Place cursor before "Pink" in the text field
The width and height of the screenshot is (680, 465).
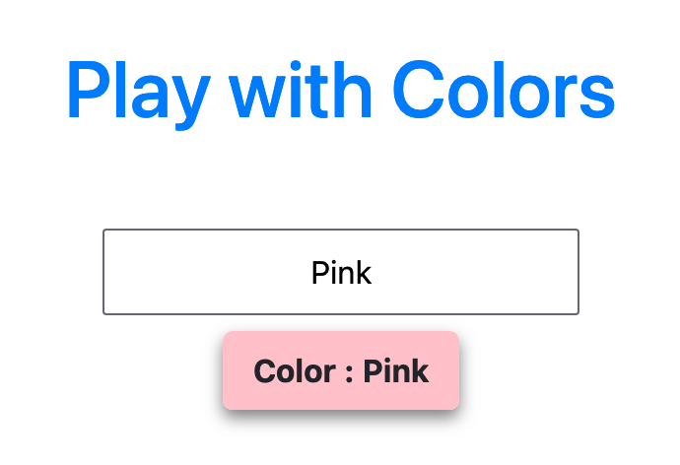pyautogui.click(x=311, y=273)
